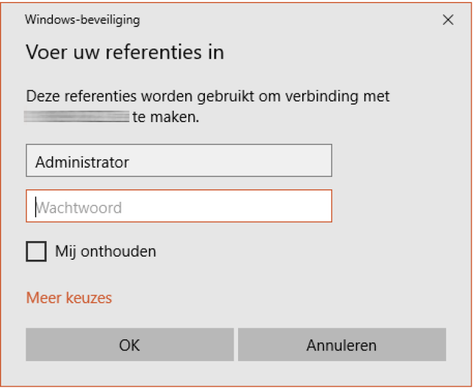
Task: Tick the Mij onthouden checkbox
Action: click(36, 252)
